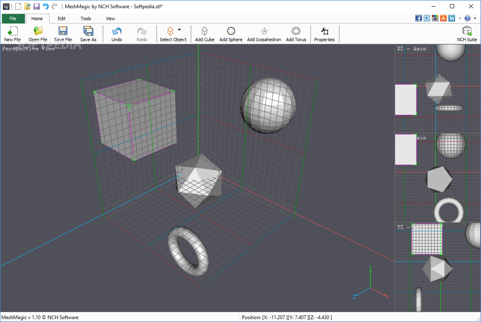Switch to the Edit tab
The width and height of the screenshot is (481, 322).
click(62, 19)
